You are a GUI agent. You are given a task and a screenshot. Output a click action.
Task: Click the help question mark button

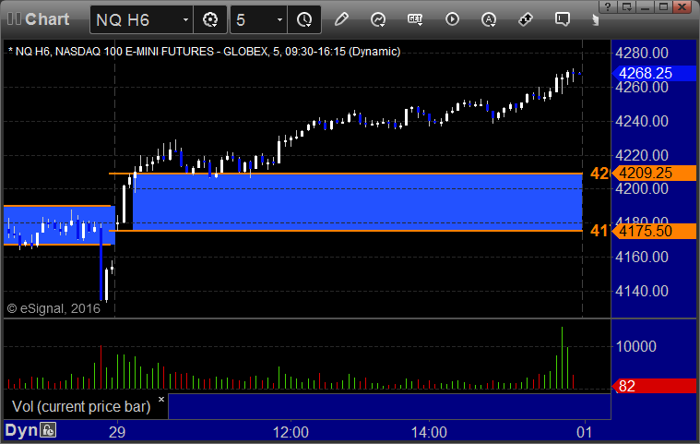pyautogui.click(x=608, y=6)
